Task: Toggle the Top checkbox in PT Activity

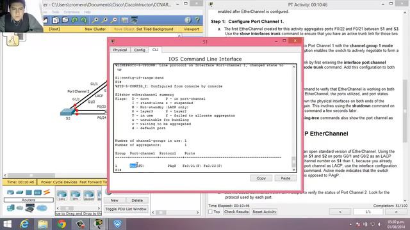Action: (211, 211)
